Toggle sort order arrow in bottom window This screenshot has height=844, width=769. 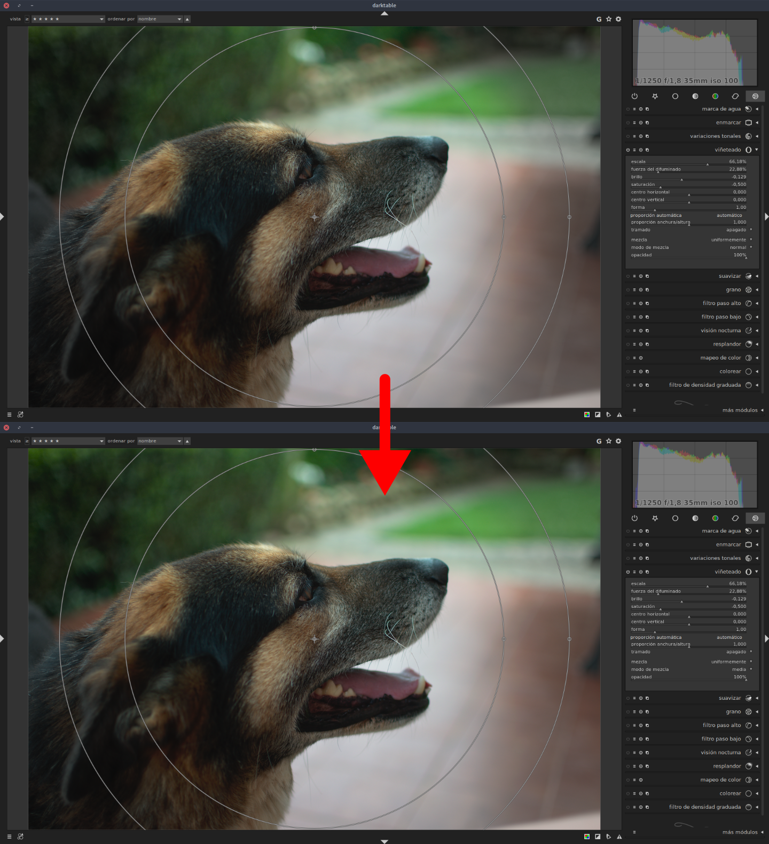pyautogui.click(x=187, y=441)
